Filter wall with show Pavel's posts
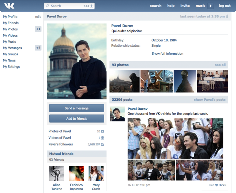Viewport: 236px width, 193px height. (210, 100)
